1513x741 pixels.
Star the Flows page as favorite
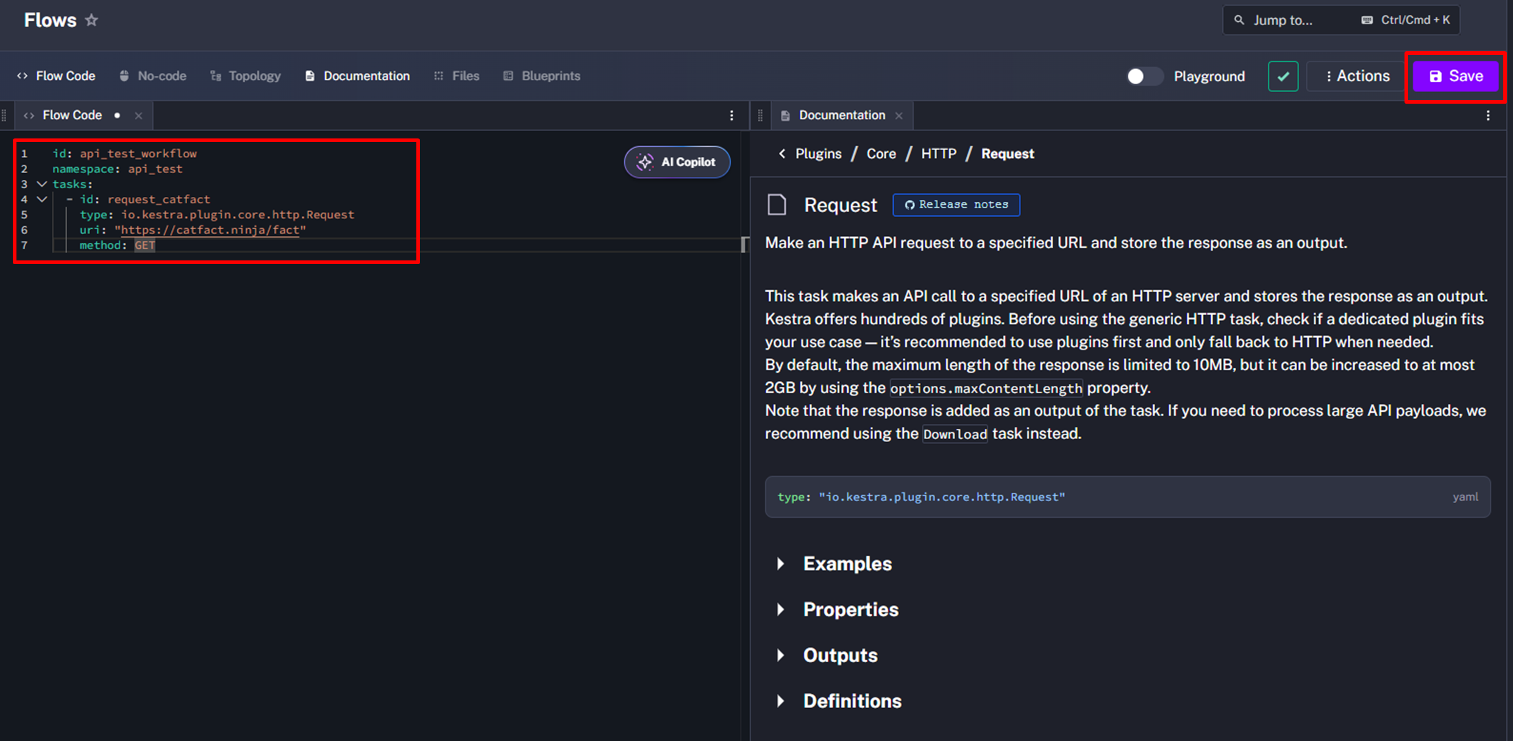point(91,20)
